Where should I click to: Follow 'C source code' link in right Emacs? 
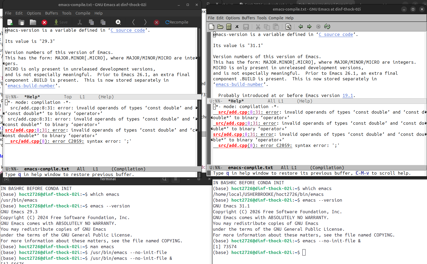coord(336,35)
